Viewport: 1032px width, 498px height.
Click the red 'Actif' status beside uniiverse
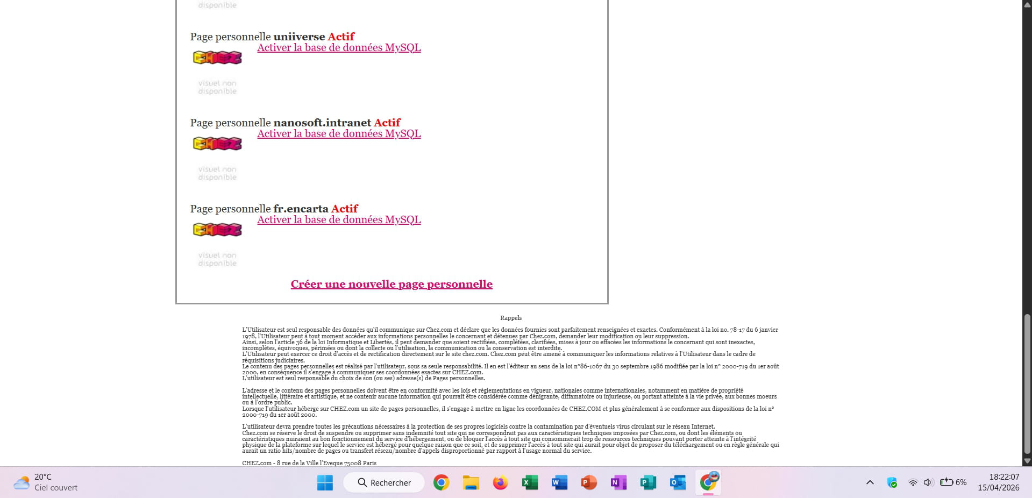[341, 37]
